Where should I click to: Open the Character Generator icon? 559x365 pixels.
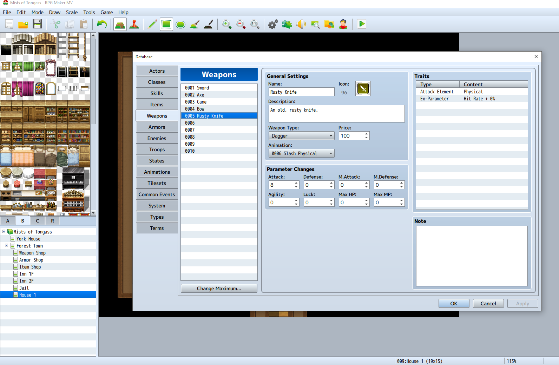(343, 25)
